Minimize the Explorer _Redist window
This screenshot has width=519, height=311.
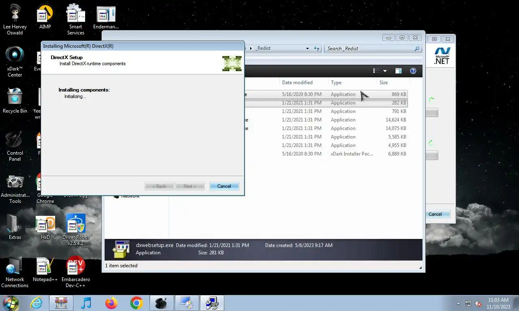click(388, 38)
